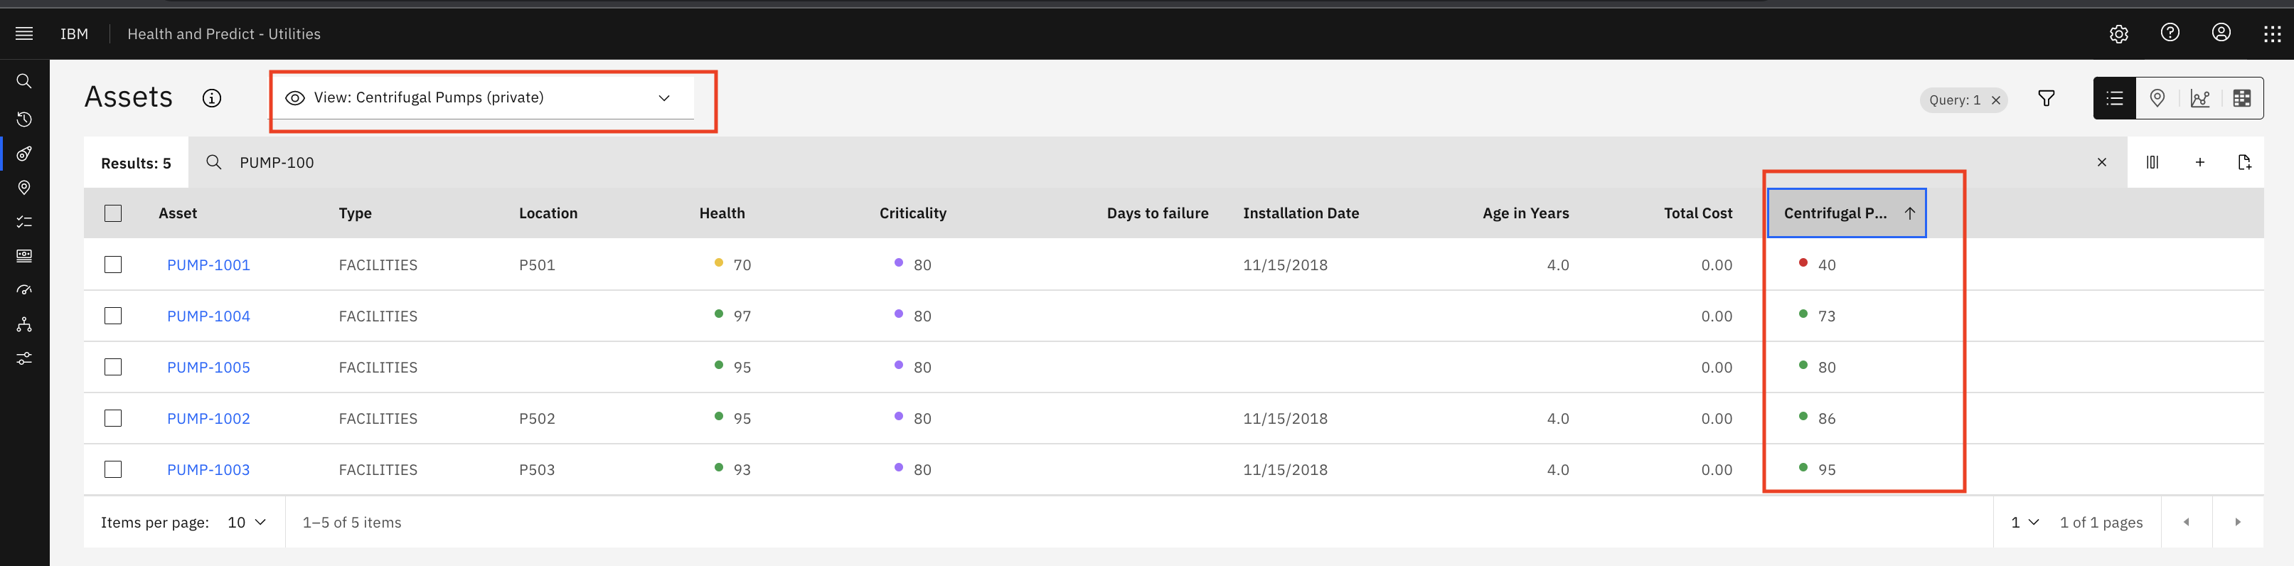Open the filter funnel icon

2047,99
